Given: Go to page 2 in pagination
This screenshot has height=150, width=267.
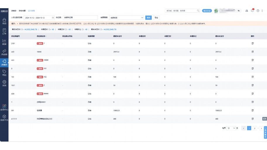Looking at the screenshot, I should click(x=255, y=128).
